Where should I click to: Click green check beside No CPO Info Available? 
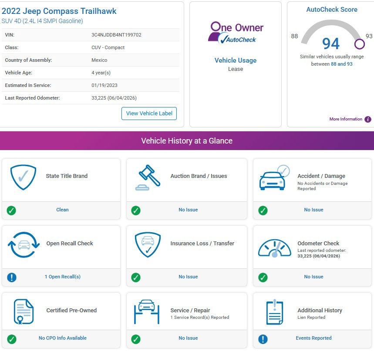click(11, 339)
